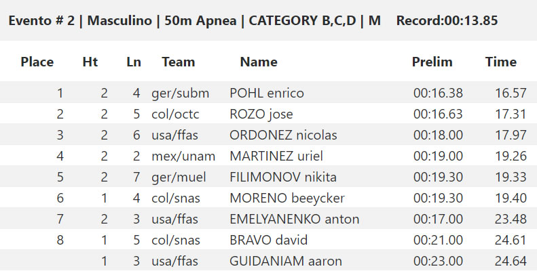Select the name ROZO jose
The image size is (537, 271).
[261, 114]
